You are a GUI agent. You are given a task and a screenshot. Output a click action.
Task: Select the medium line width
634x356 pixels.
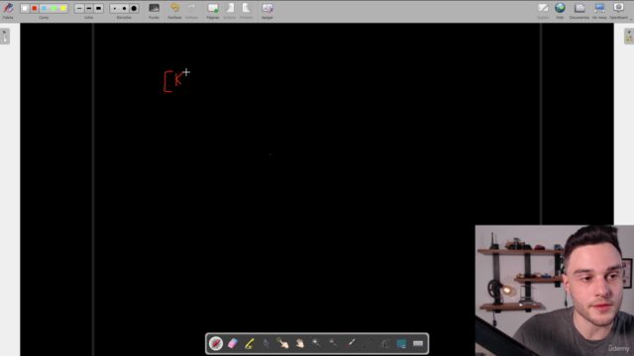(89, 8)
